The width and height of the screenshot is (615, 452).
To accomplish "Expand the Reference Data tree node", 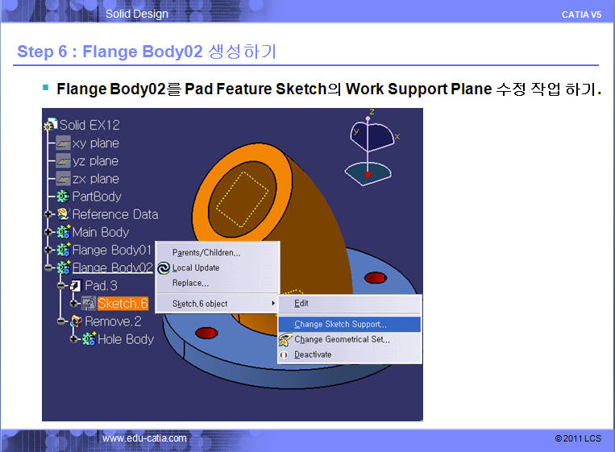I will 48,214.
